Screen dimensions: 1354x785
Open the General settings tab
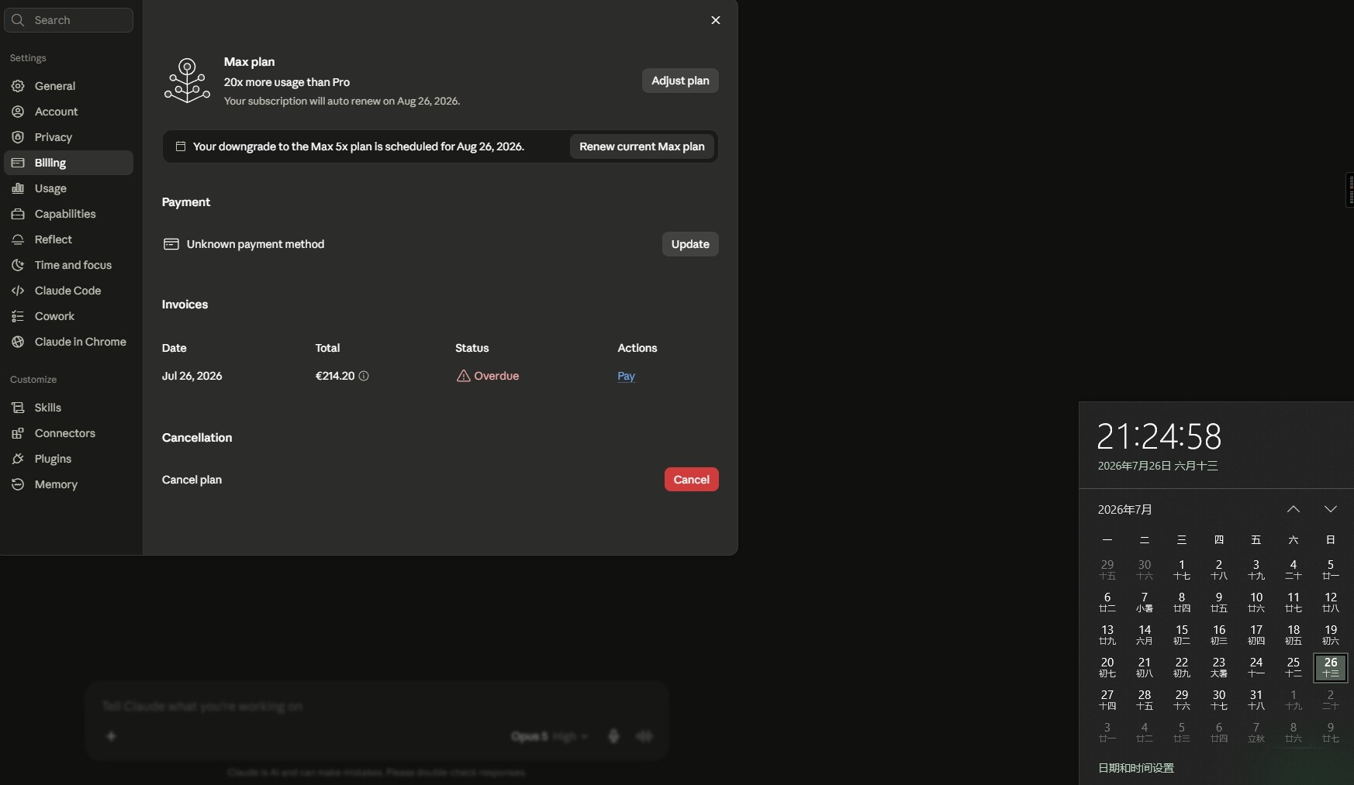69,86
